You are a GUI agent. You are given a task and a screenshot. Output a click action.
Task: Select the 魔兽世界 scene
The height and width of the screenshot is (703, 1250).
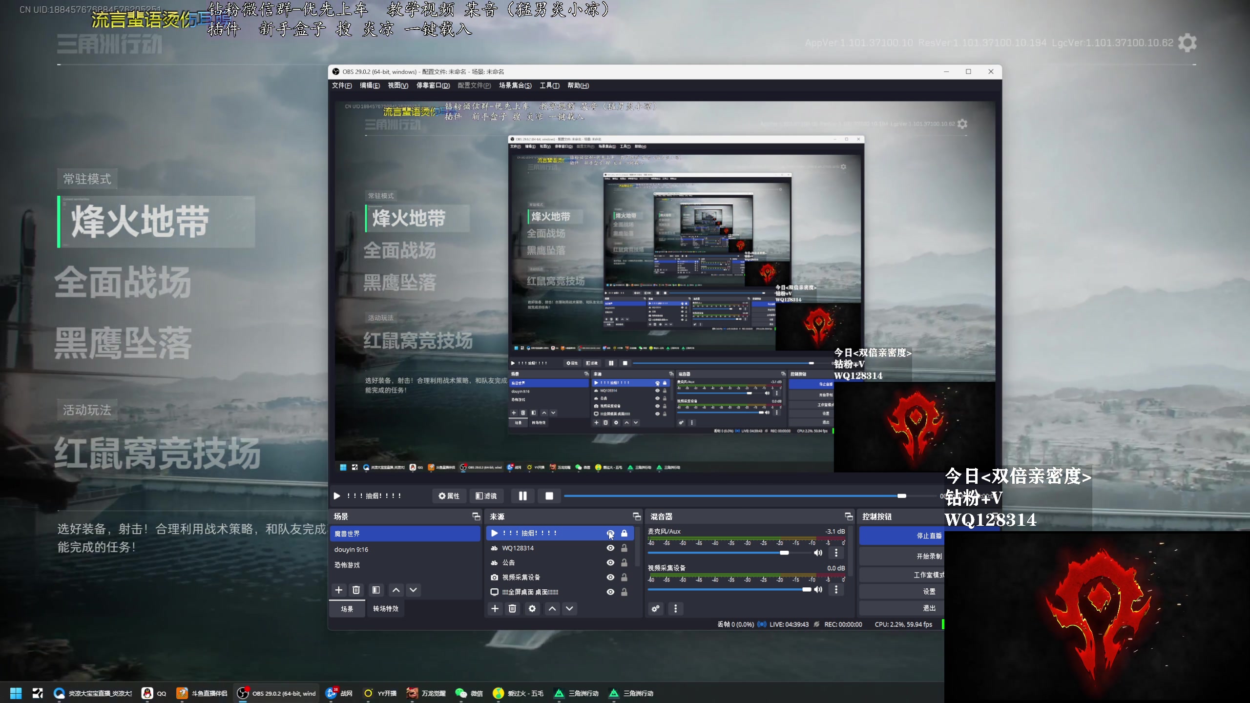(x=405, y=534)
